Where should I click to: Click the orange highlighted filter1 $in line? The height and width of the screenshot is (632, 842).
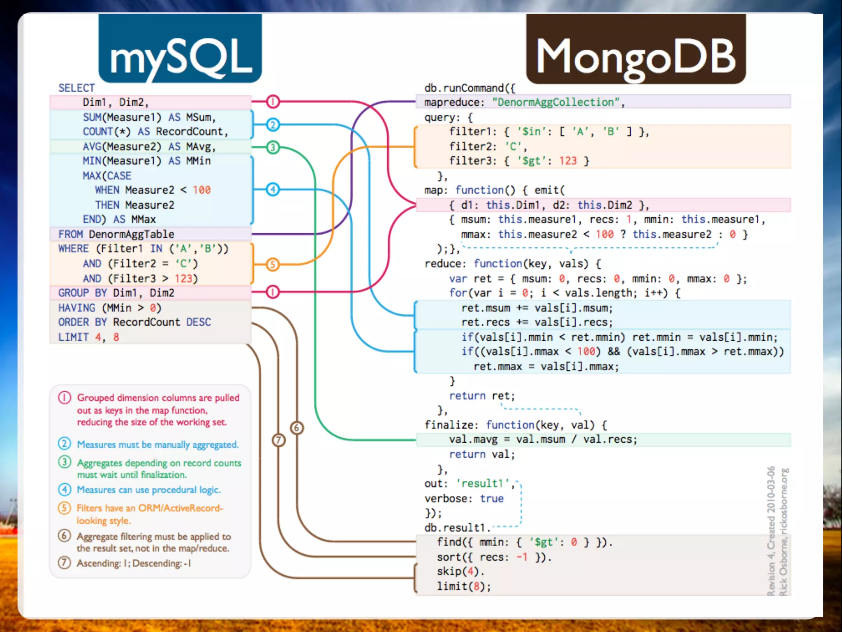coord(549,132)
